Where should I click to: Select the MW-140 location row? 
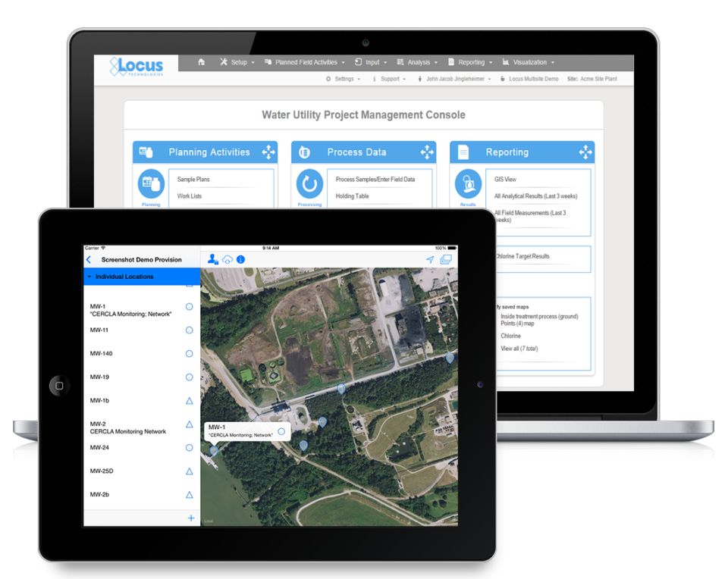click(142, 353)
